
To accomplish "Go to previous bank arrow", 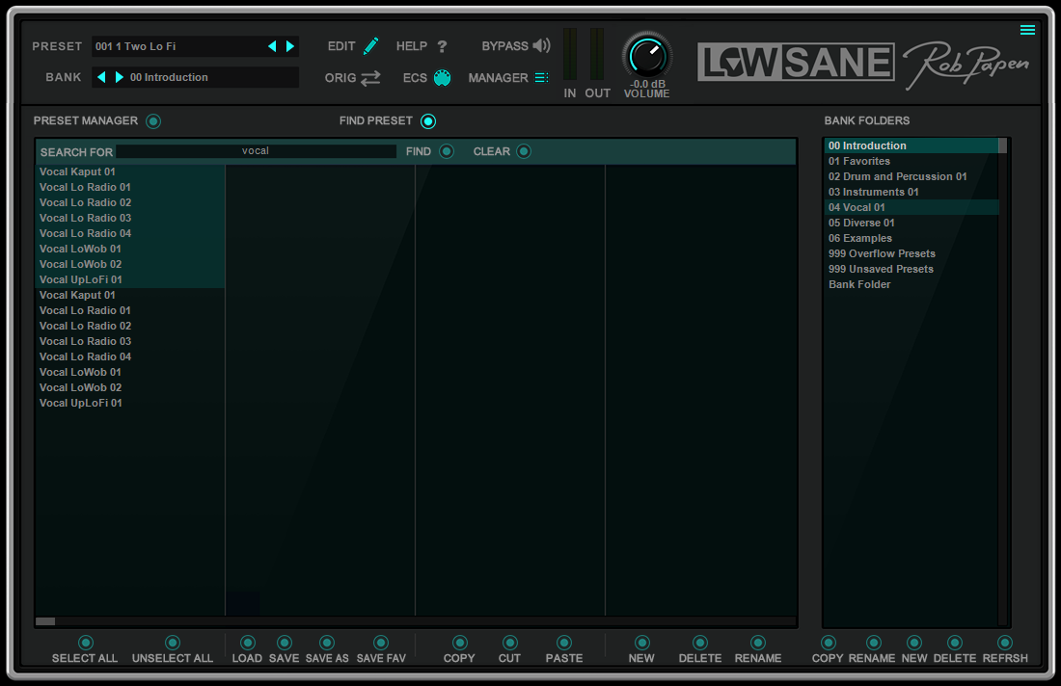I will pyautogui.click(x=101, y=77).
